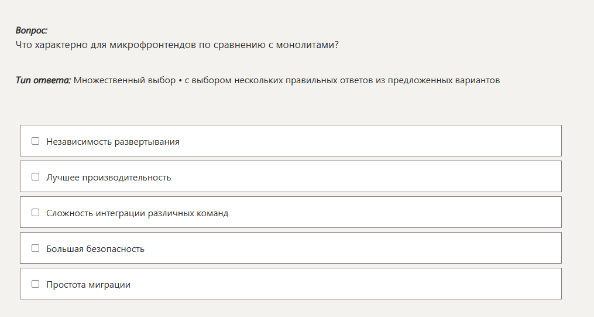Click the 'Простота миграции' answer label
The image size is (594, 317).
click(x=88, y=285)
